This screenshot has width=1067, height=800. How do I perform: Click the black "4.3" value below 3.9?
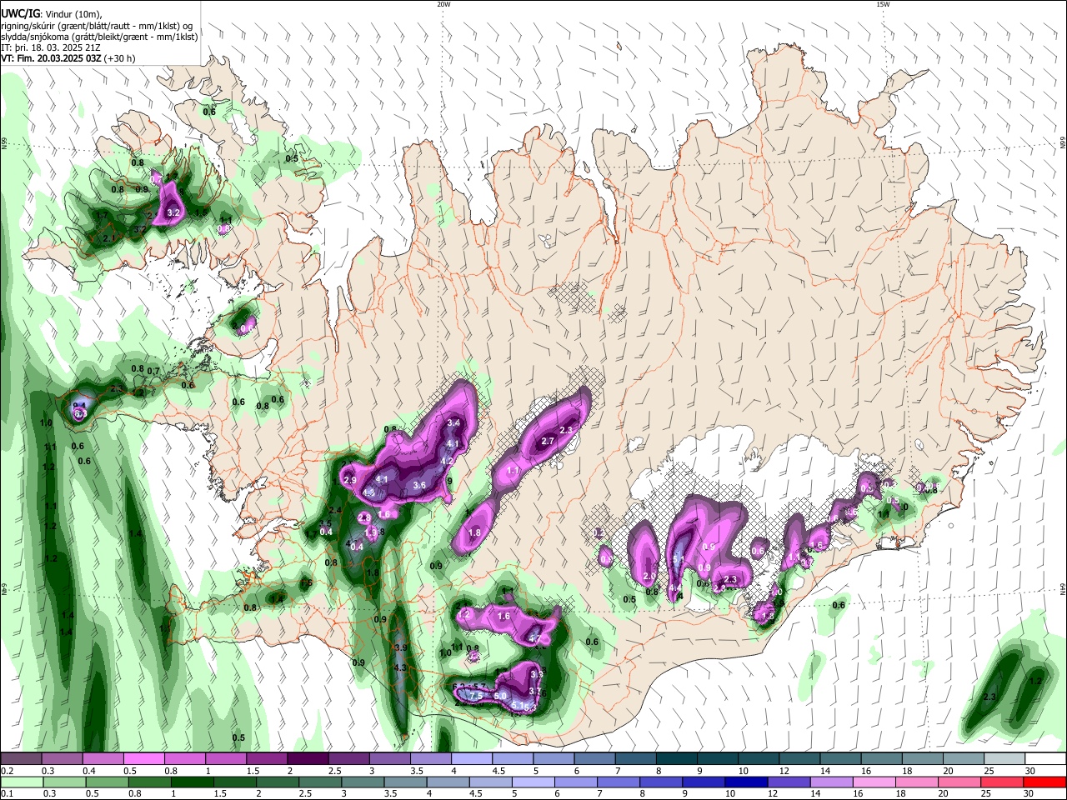pyautogui.click(x=399, y=668)
